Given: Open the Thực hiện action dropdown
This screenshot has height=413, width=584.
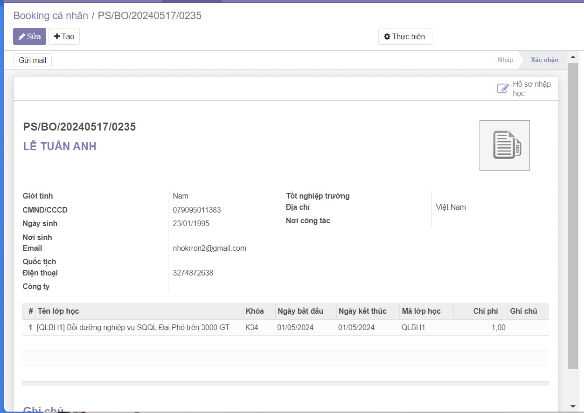Looking at the screenshot, I should tap(405, 36).
